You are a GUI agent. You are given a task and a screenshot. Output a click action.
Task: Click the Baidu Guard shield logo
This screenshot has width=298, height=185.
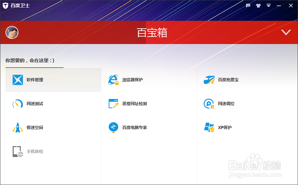[5, 5]
